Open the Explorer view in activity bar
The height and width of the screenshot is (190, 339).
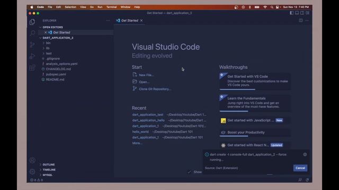tap(32, 22)
